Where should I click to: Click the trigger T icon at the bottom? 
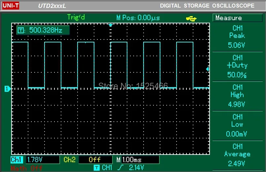[x=96, y=168]
